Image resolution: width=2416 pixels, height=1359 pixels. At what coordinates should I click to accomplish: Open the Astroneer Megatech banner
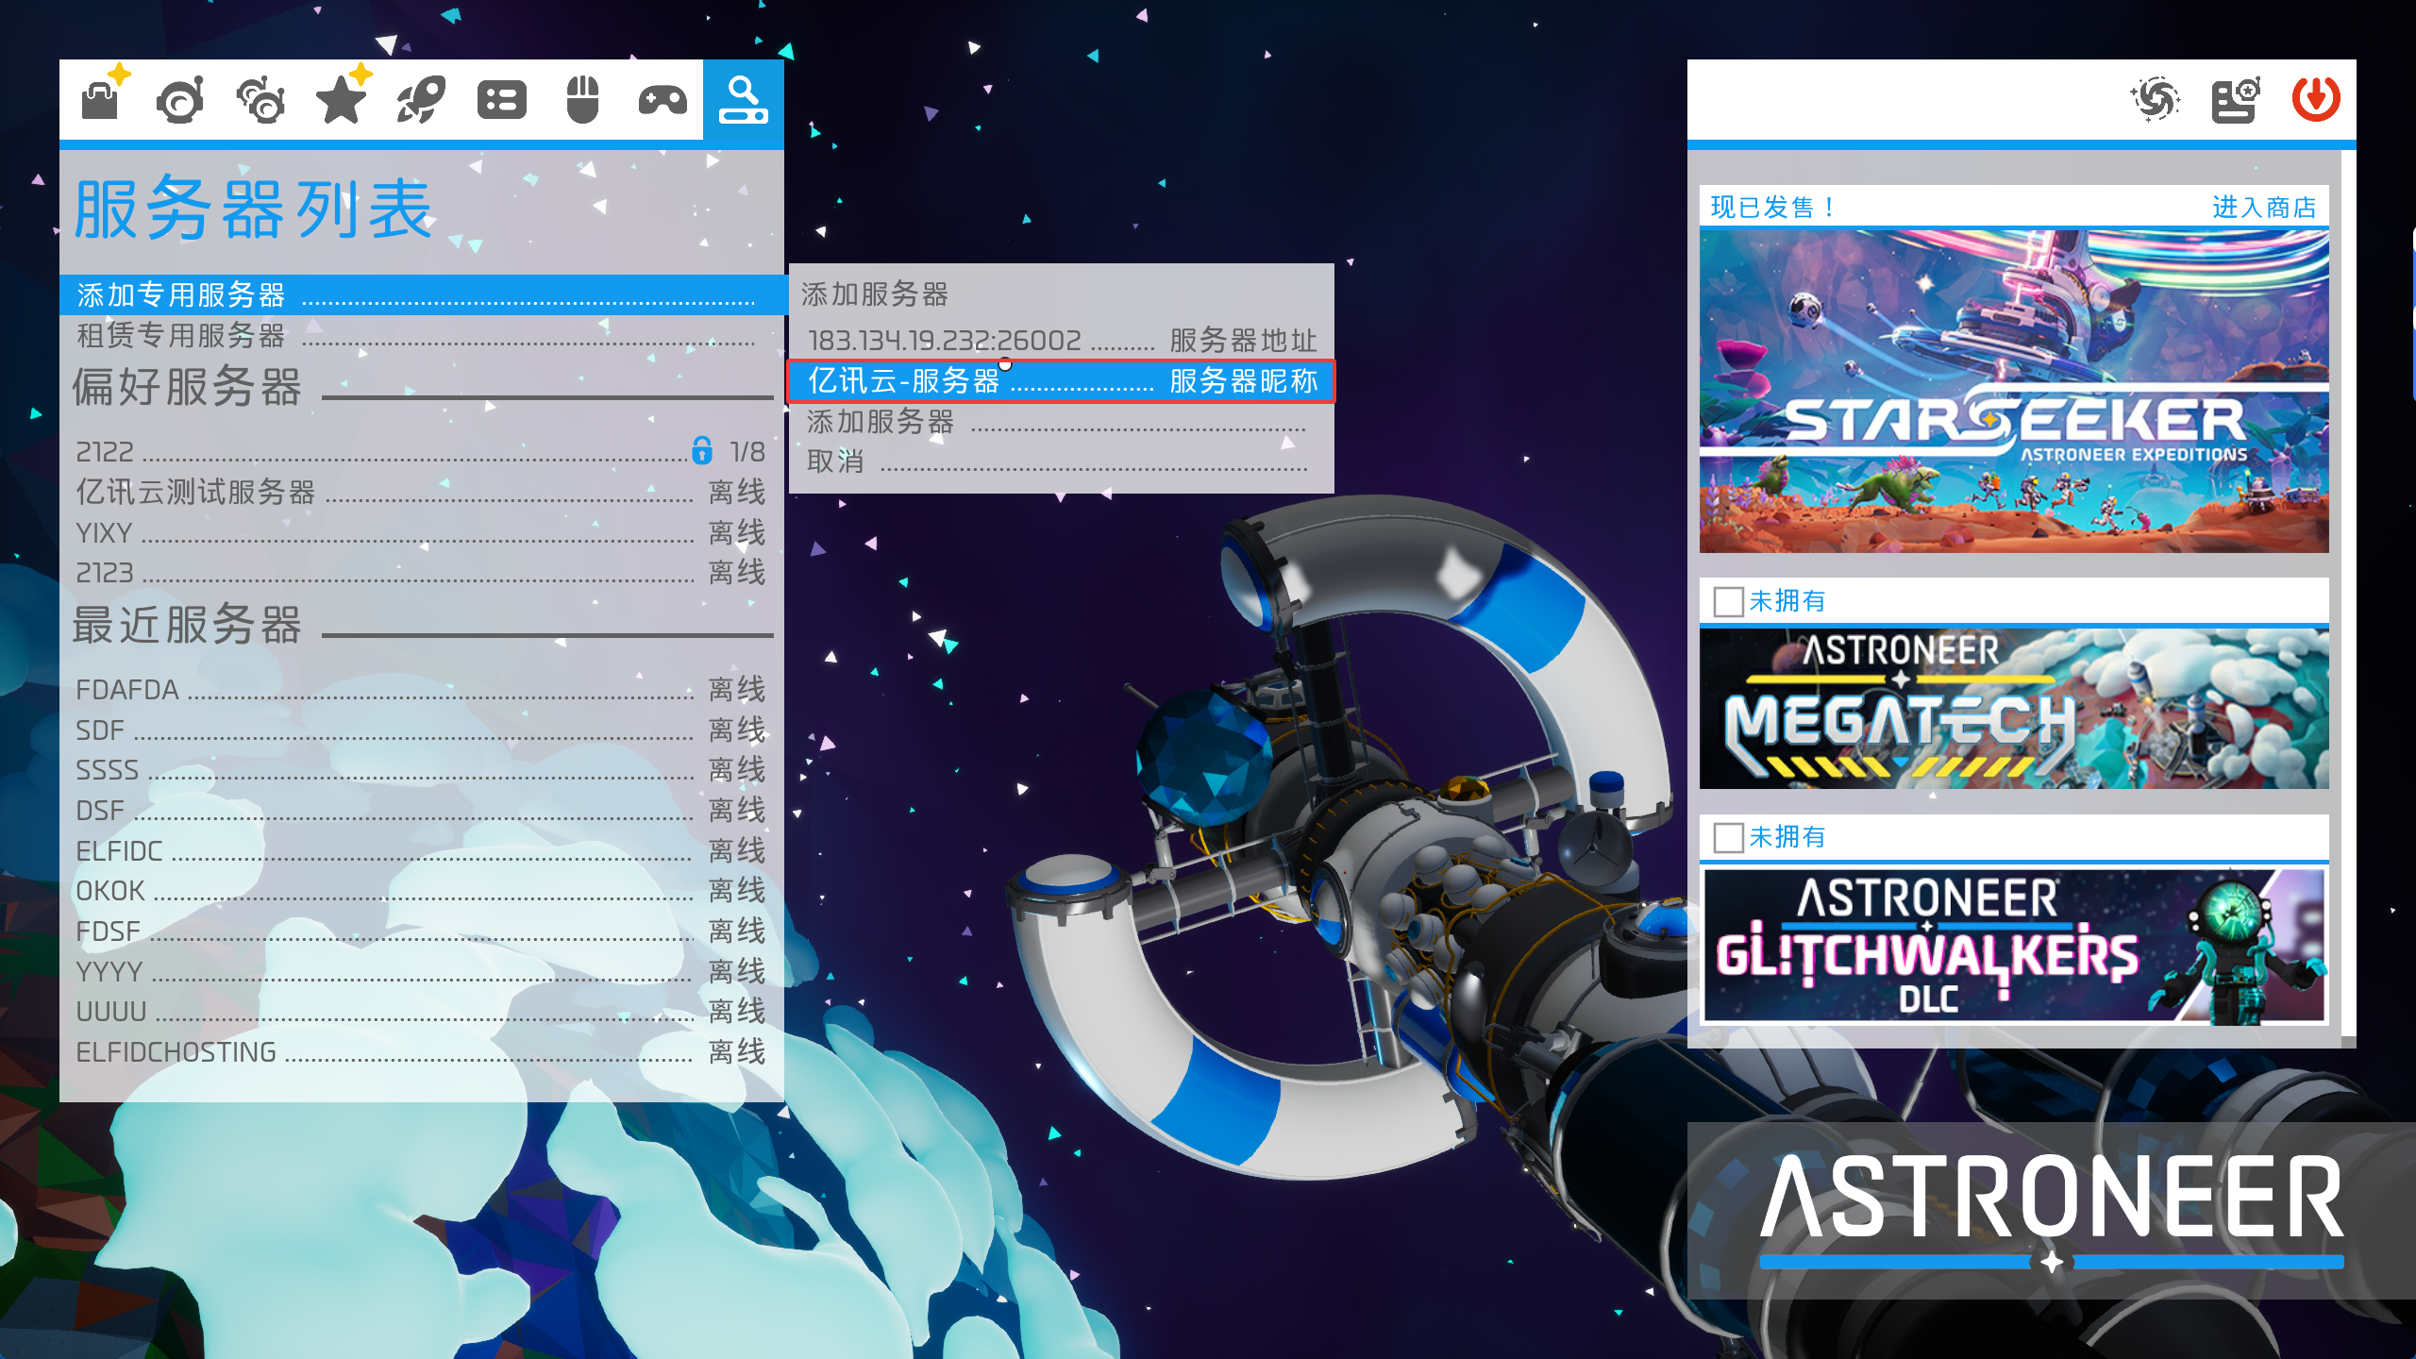coord(2014,709)
